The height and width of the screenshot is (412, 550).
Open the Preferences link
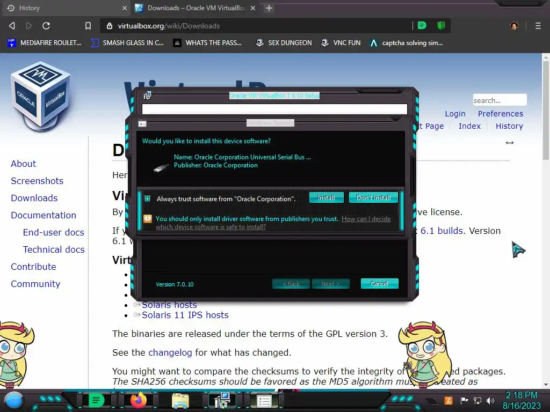(x=500, y=114)
